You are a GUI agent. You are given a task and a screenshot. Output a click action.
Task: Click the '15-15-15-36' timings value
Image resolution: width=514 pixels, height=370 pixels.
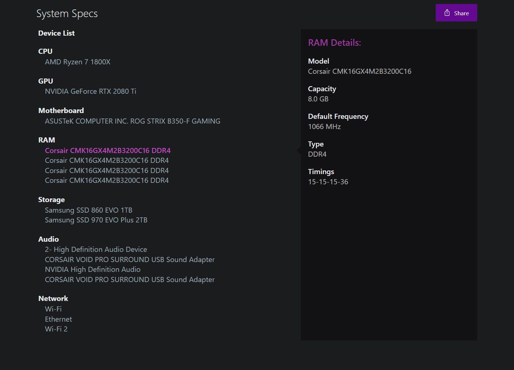(x=328, y=182)
